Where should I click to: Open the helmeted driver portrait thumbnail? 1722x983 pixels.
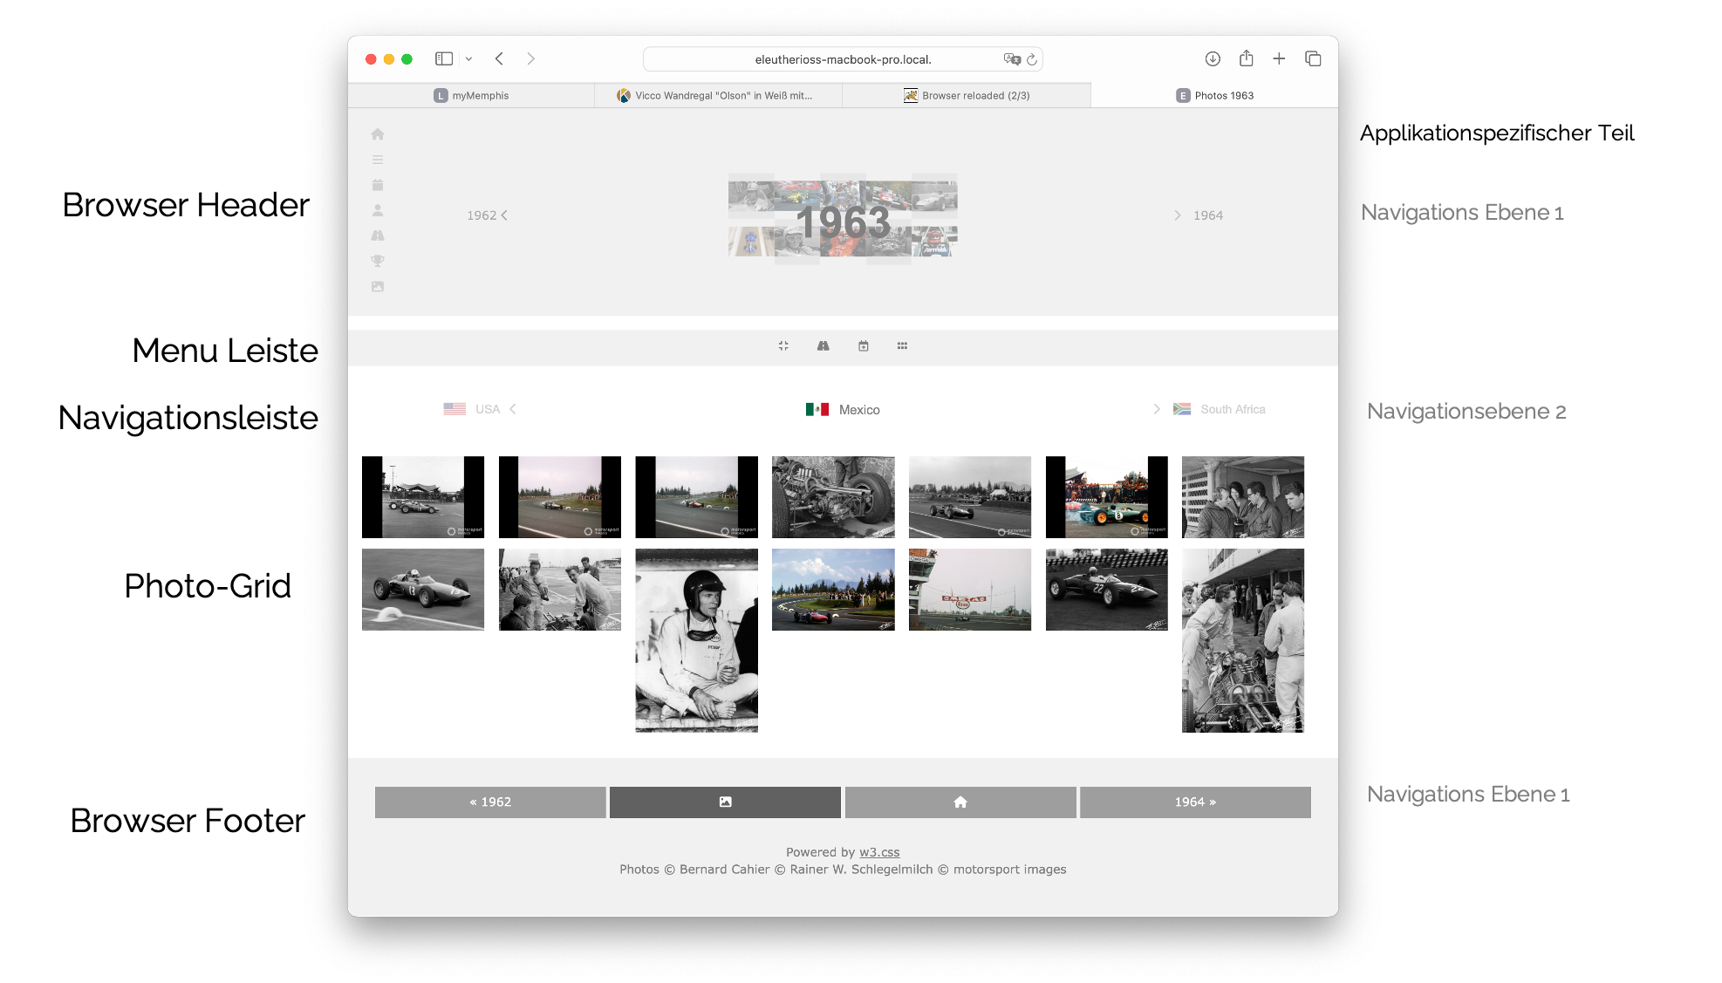pyautogui.click(x=696, y=640)
